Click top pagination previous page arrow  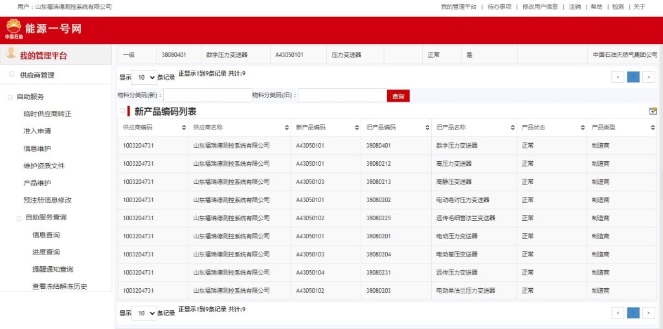[x=618, y=77]
